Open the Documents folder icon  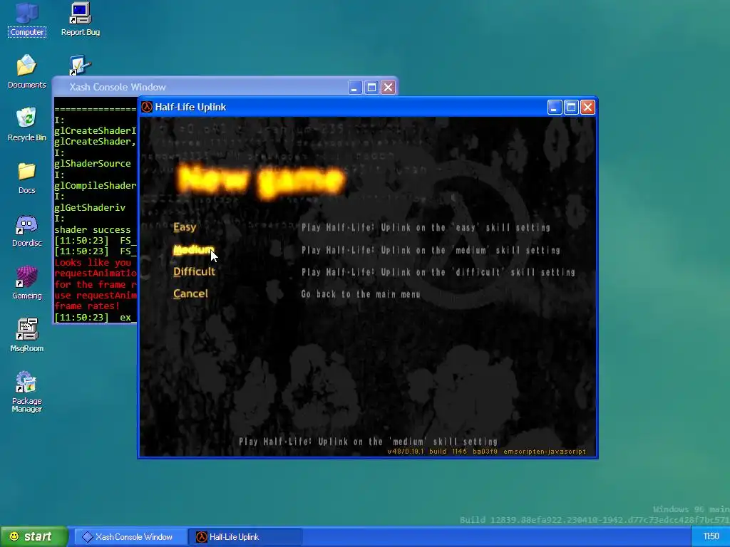pyautogui.click(x=27, y=72)
